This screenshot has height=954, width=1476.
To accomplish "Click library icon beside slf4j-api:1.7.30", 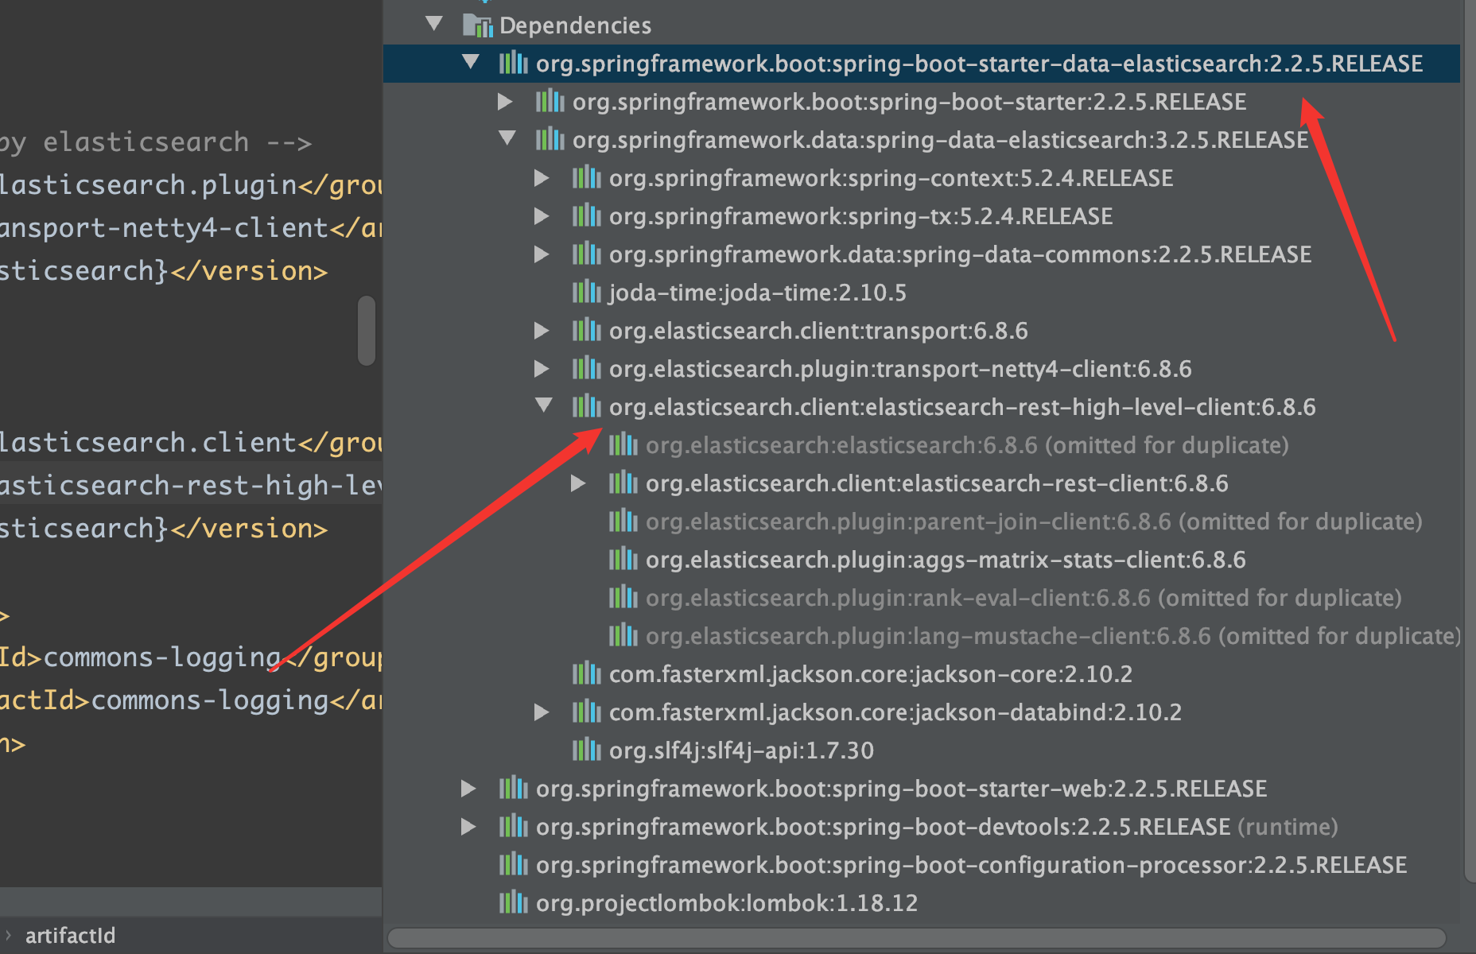I will coord(587,750).
